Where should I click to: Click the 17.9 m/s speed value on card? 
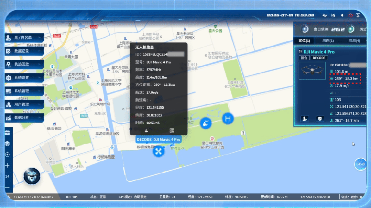click(342, 86)
